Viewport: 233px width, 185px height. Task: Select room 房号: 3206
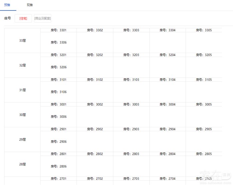59,67
